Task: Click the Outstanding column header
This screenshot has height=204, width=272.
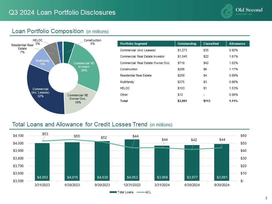Action: pos(187,44)
